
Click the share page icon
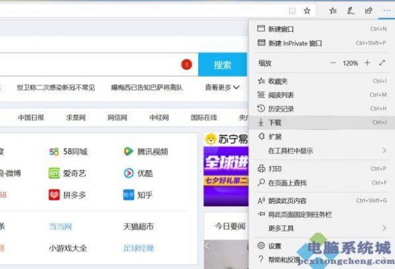pos(369,11)
